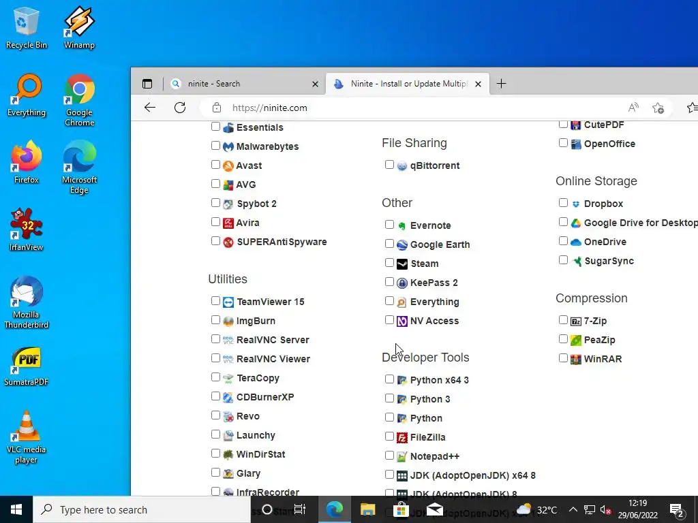Open the Winamp desktop shortcut
The width and height of the screenshot is (698, 523).
click(x=79, y=27)
